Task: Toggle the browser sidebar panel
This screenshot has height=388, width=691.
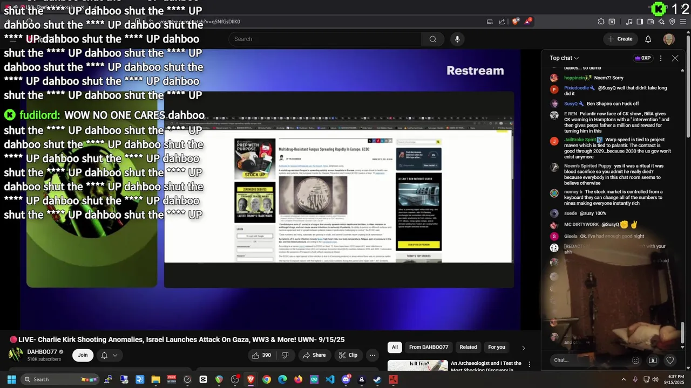Action: coord(640,22)
